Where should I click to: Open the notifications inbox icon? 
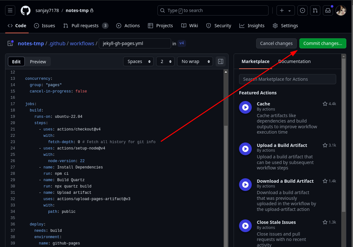click(x=328, y=10)
